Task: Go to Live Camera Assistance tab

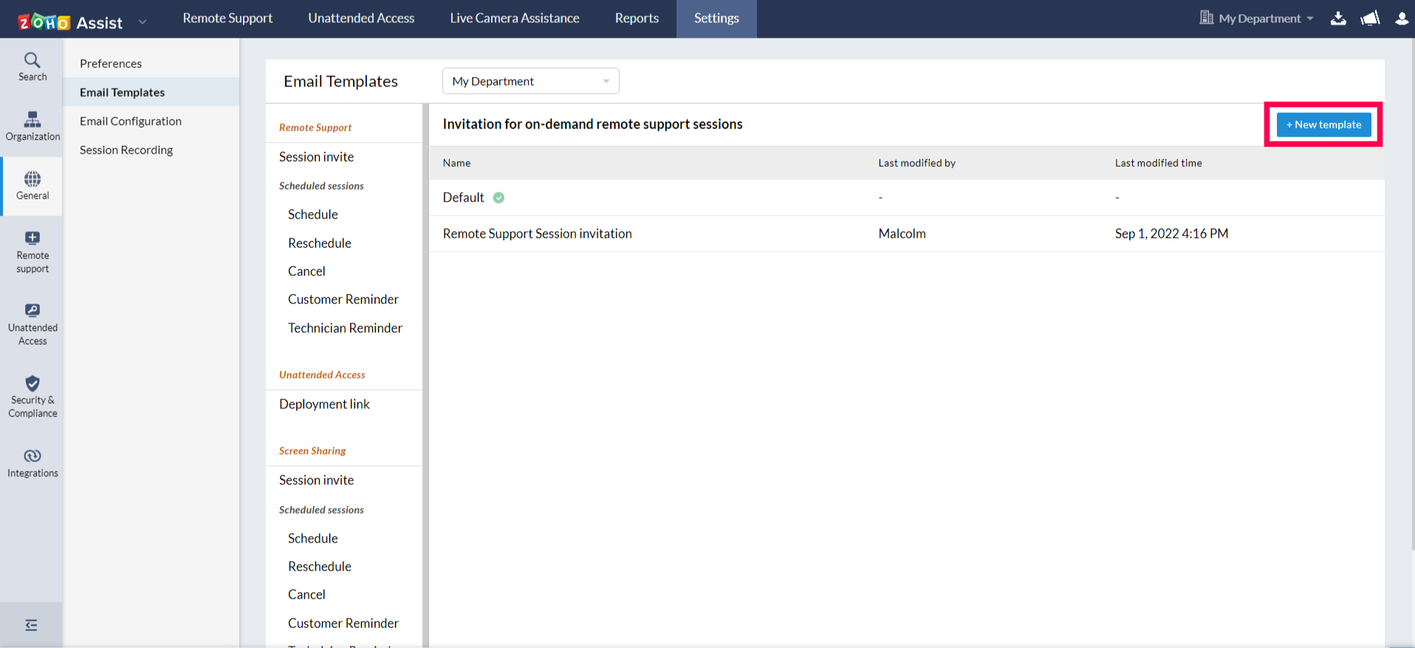Action: [x=514, y=18]
